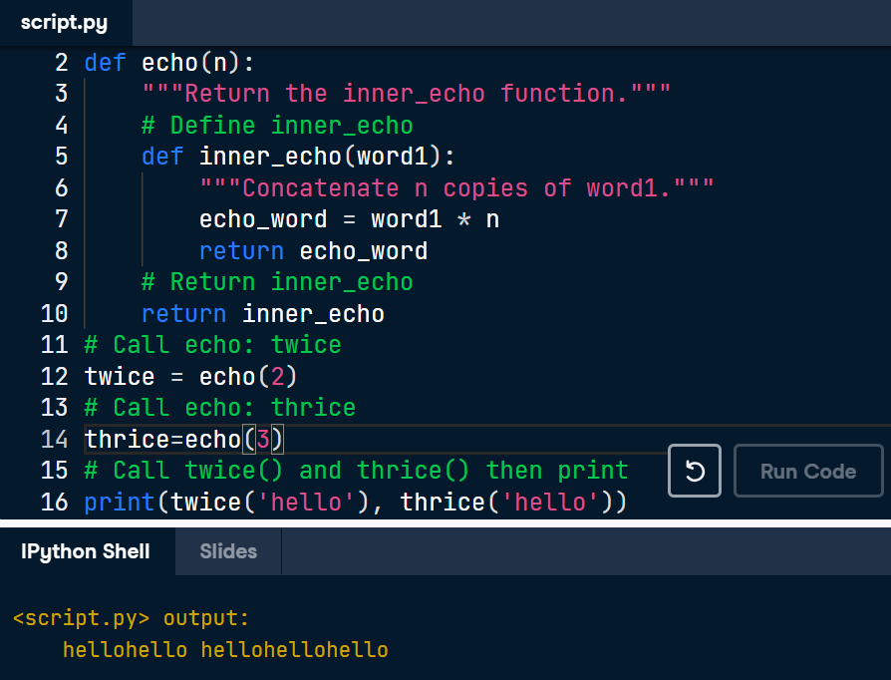The height and width of the screenshot is (680, 891).
Task: Click the reset code icon button
Action: point(695,471)
